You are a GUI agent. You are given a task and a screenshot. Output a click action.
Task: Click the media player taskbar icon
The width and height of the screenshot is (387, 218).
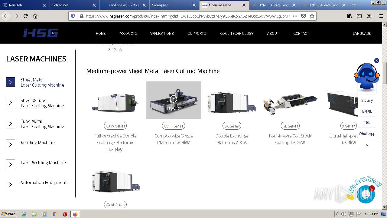(44, 214)
